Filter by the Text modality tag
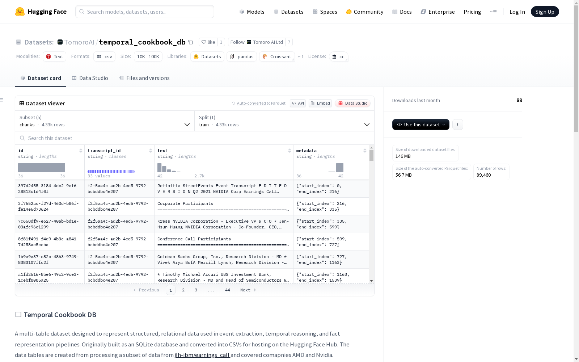Viewport: 579px width, 362px height. [x=55, y=56]
